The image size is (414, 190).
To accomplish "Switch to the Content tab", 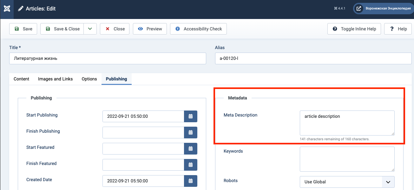I will pyautogui.click(x=22, y=79).
